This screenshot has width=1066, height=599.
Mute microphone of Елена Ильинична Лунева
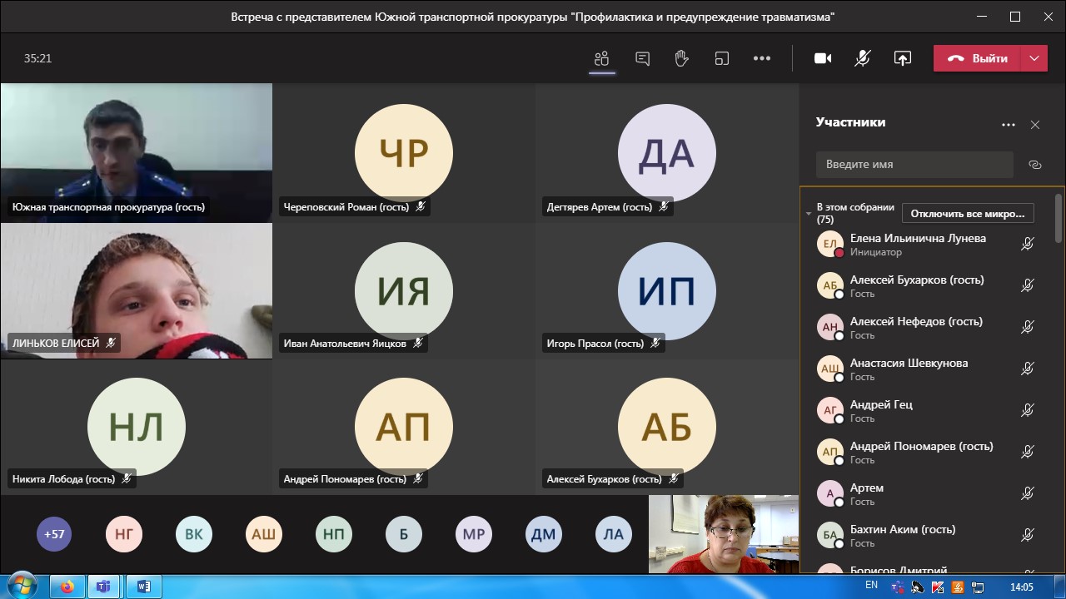click(1028, 244)
